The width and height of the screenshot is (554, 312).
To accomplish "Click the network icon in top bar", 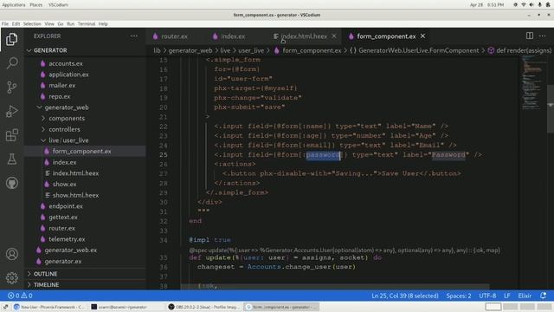I will (x=524, y=5).
